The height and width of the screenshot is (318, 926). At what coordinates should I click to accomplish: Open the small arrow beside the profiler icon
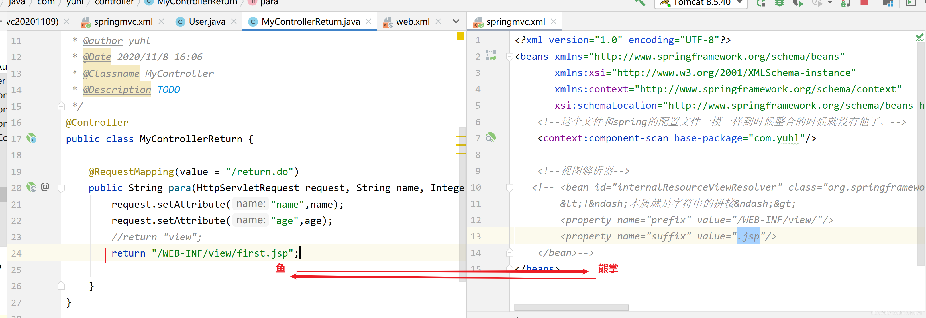click(x=830, y=2)
